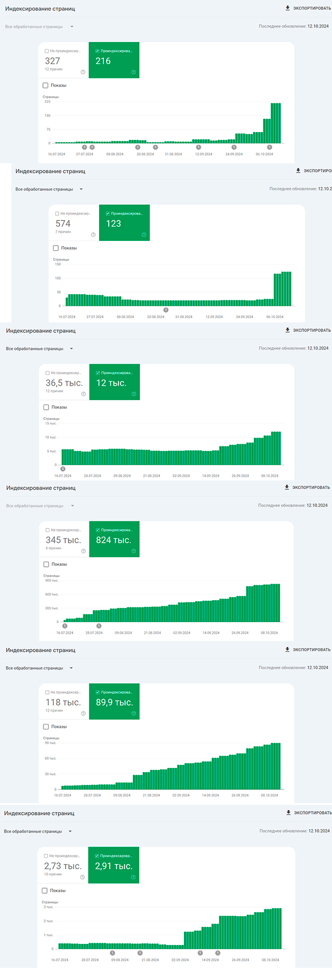Export the 2,73 тыс. / 2,91 тыс. report

coord(309,813)
